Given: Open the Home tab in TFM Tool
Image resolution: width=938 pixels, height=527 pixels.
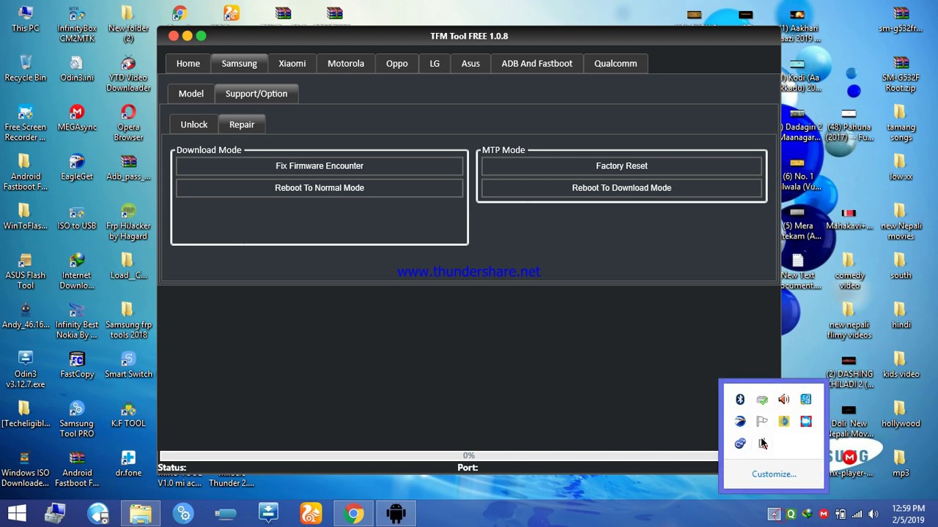Looking at the screenshot, I should tap(188, 64).
